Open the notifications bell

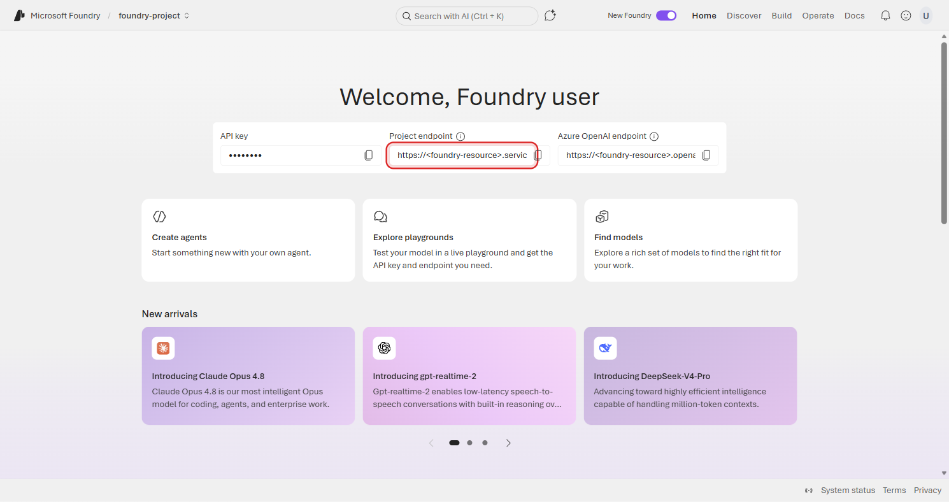point(885,15)
